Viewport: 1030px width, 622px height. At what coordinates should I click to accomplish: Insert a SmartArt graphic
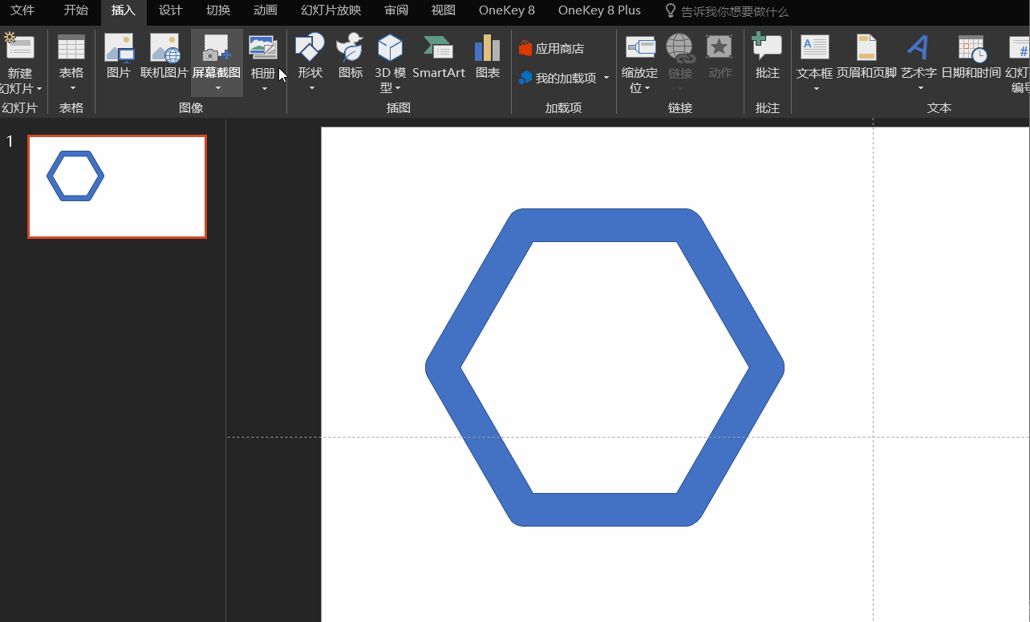pyautogui.click(x=439, y=55)
